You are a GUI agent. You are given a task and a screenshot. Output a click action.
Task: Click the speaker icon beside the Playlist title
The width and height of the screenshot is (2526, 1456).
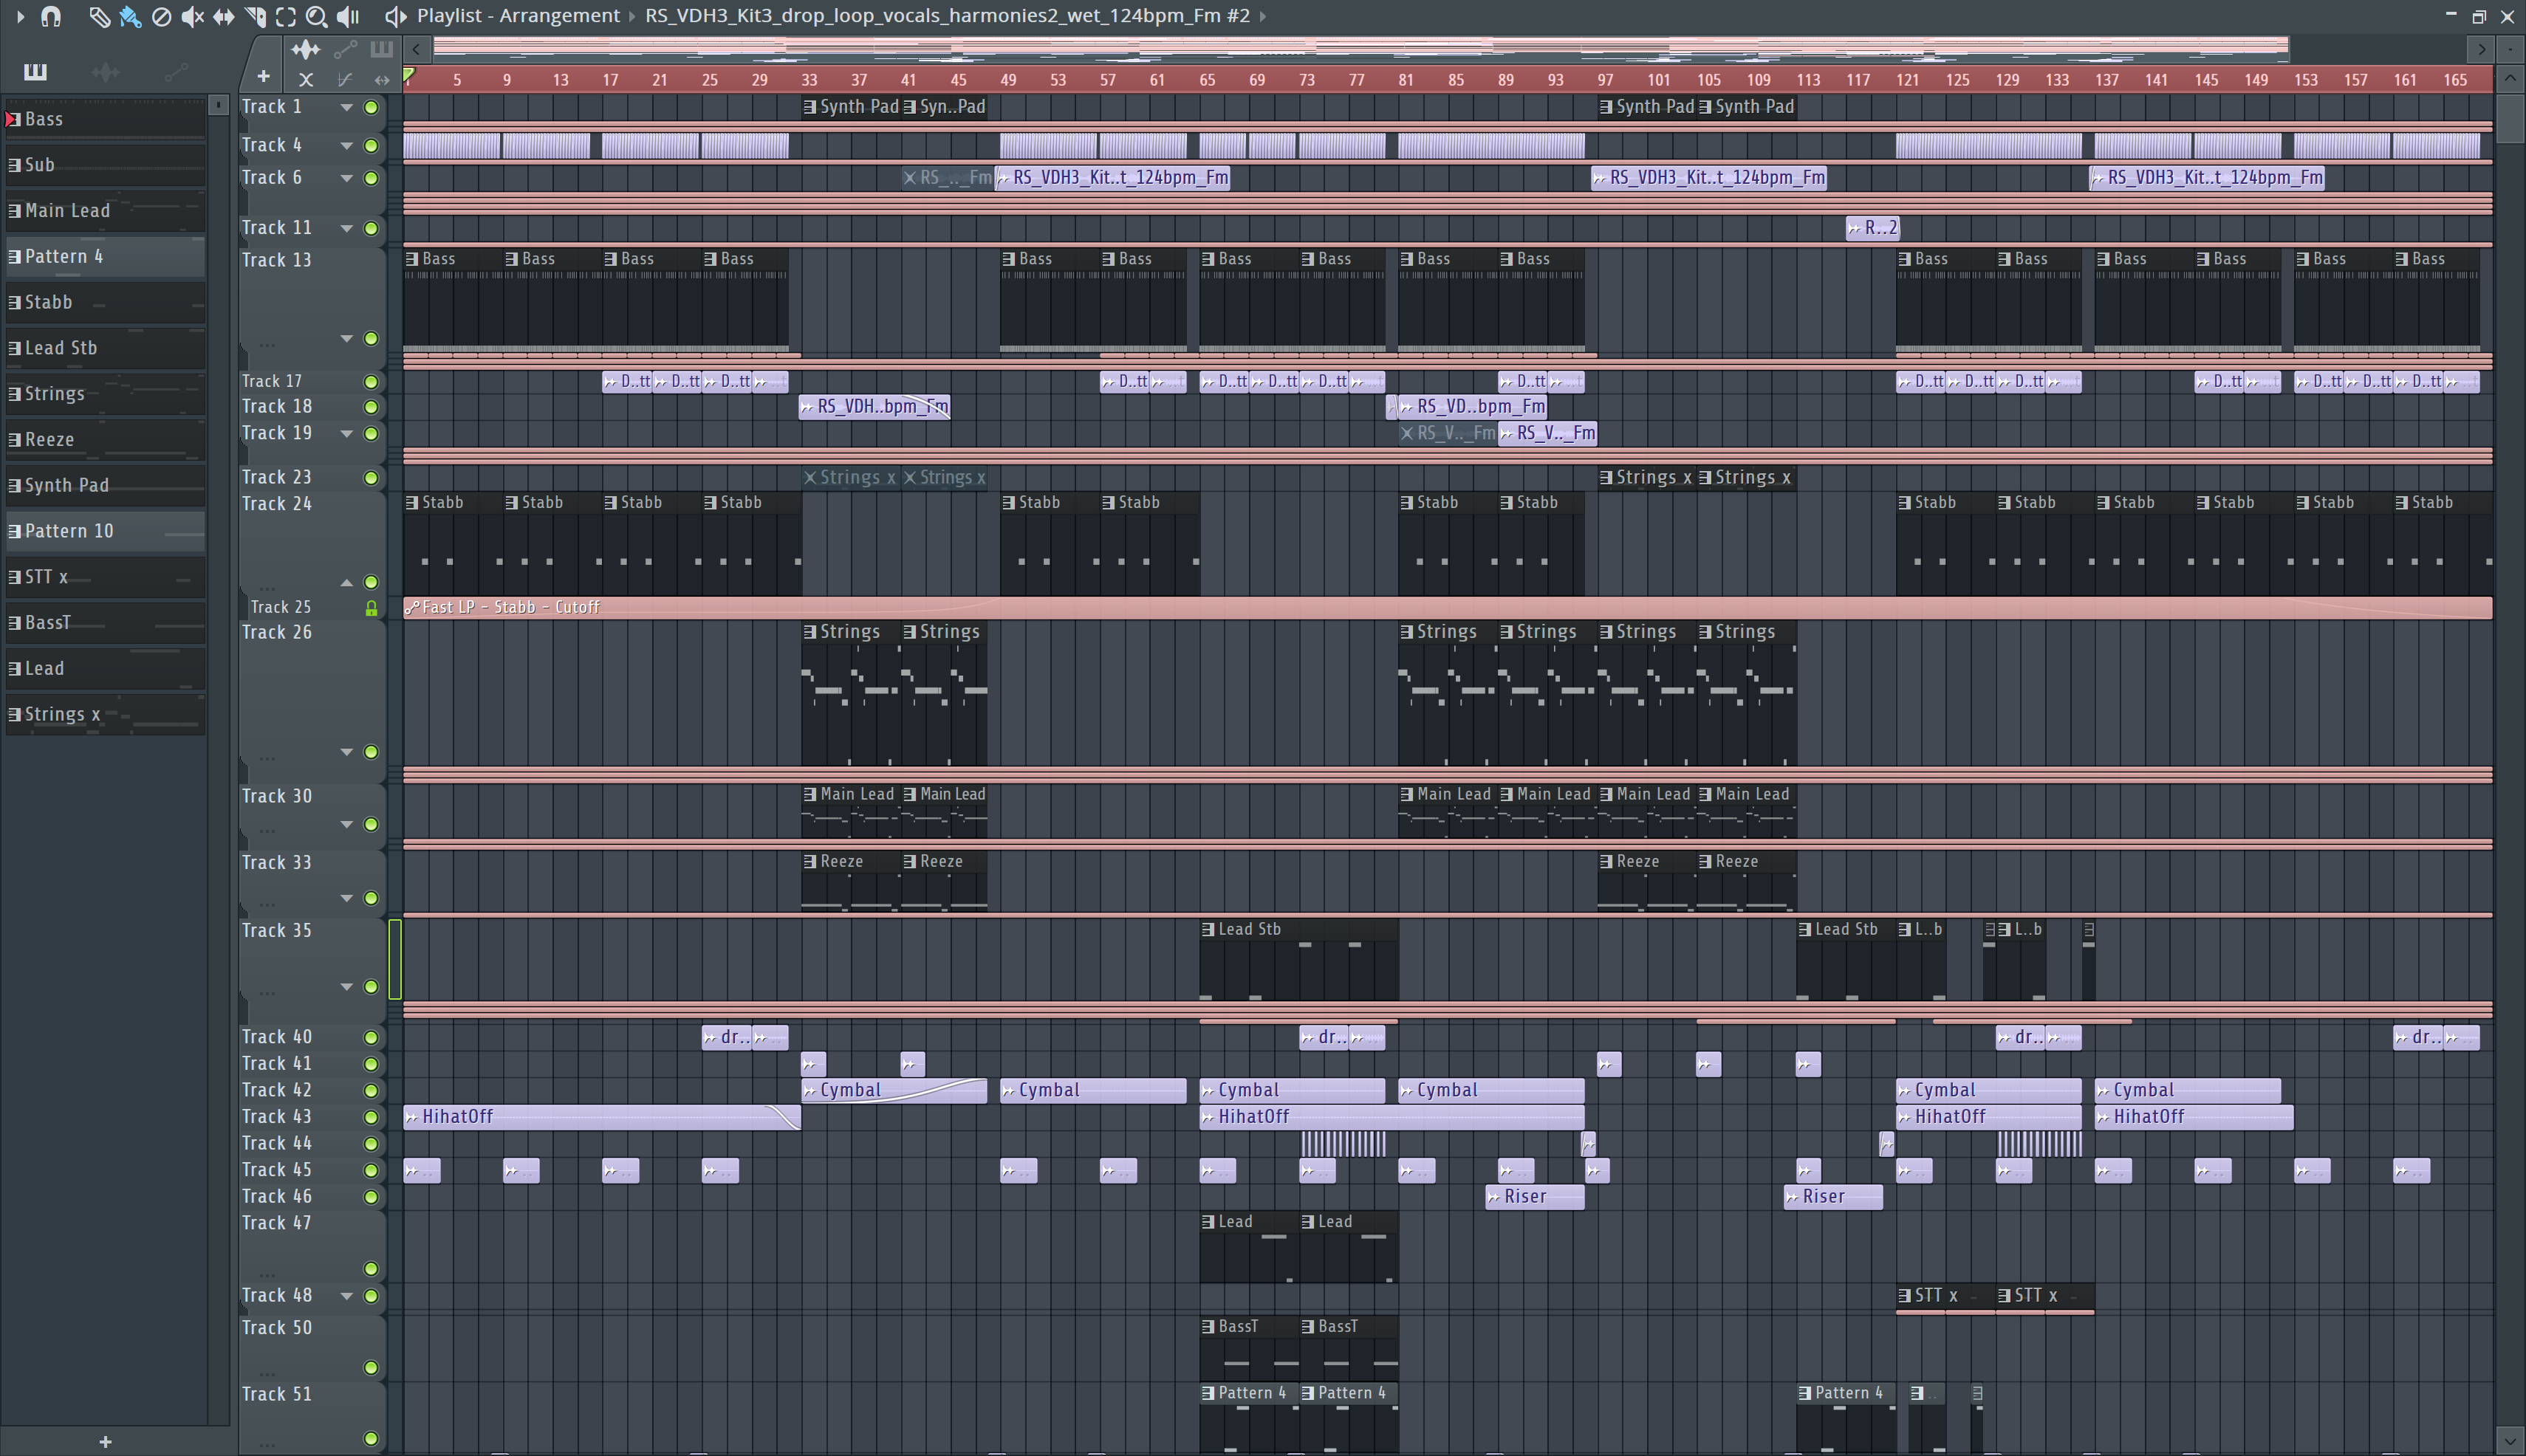point(395,16)
